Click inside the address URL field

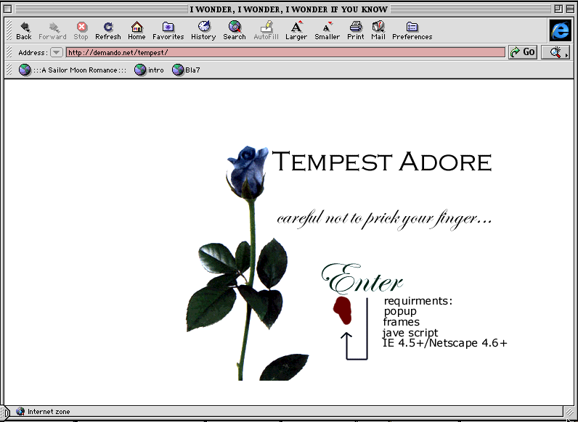tap(285, 52)
